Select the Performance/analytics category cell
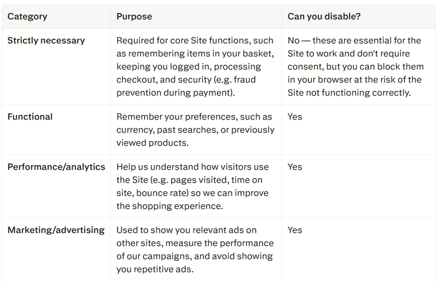Viewport: 436px width, 281px height. tap(56, 167)
